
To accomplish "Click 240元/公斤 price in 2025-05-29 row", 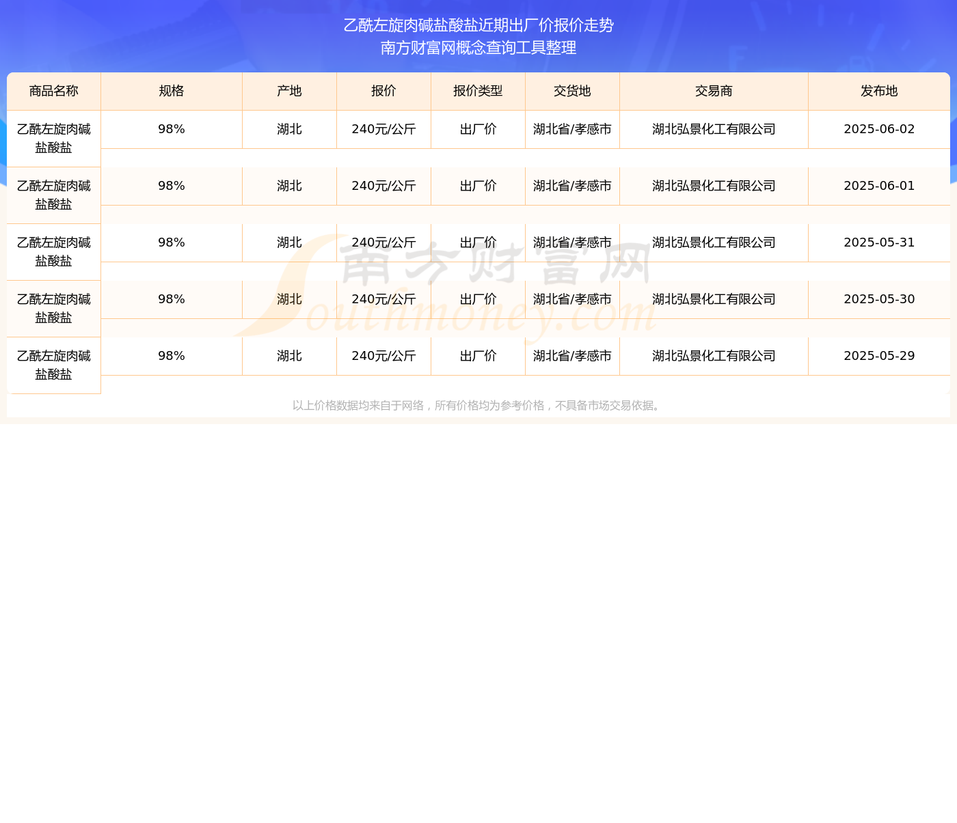I will 384,356.
